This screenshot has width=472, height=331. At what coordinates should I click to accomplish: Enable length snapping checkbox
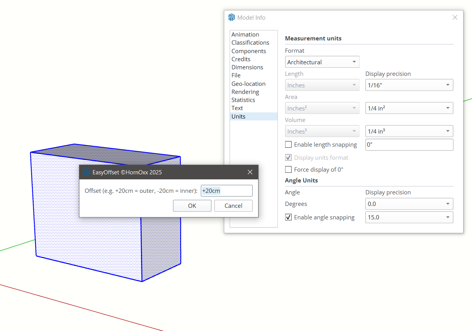point(288,145)
